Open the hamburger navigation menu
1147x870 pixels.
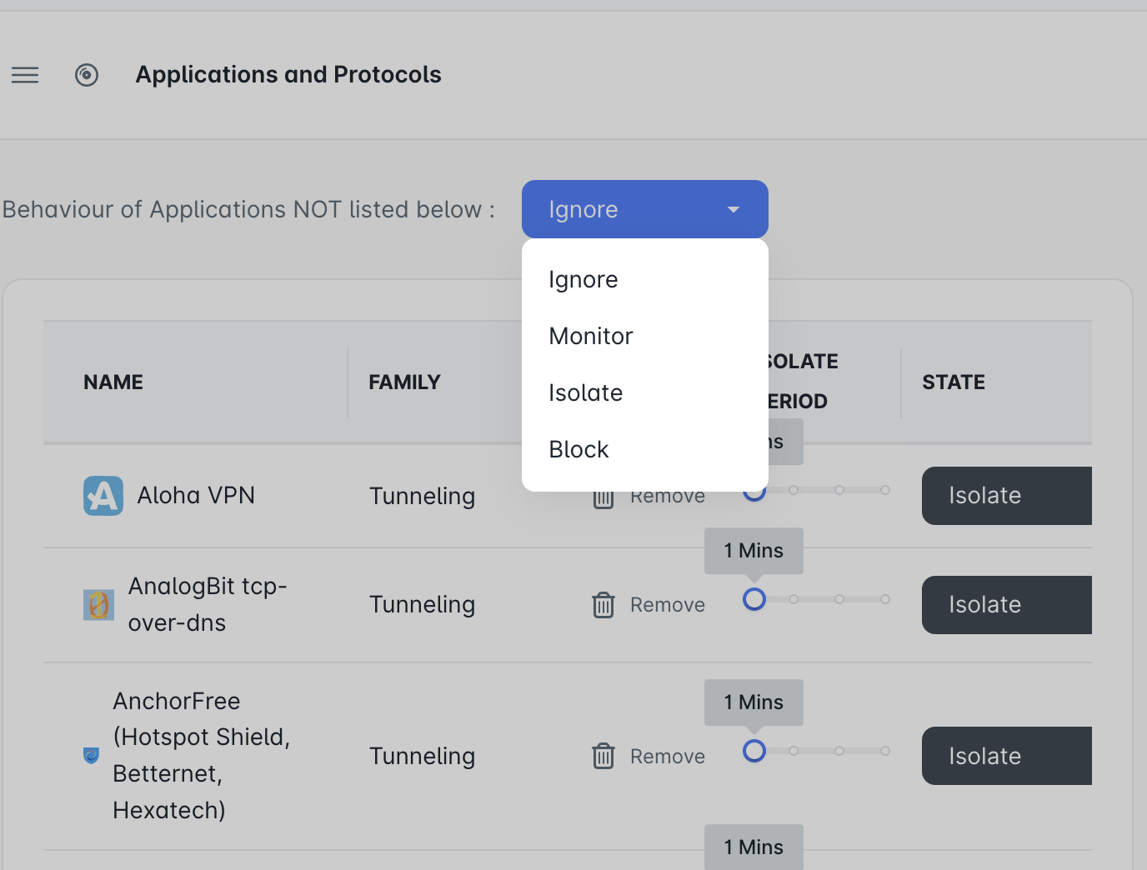(x=25, y=75)
